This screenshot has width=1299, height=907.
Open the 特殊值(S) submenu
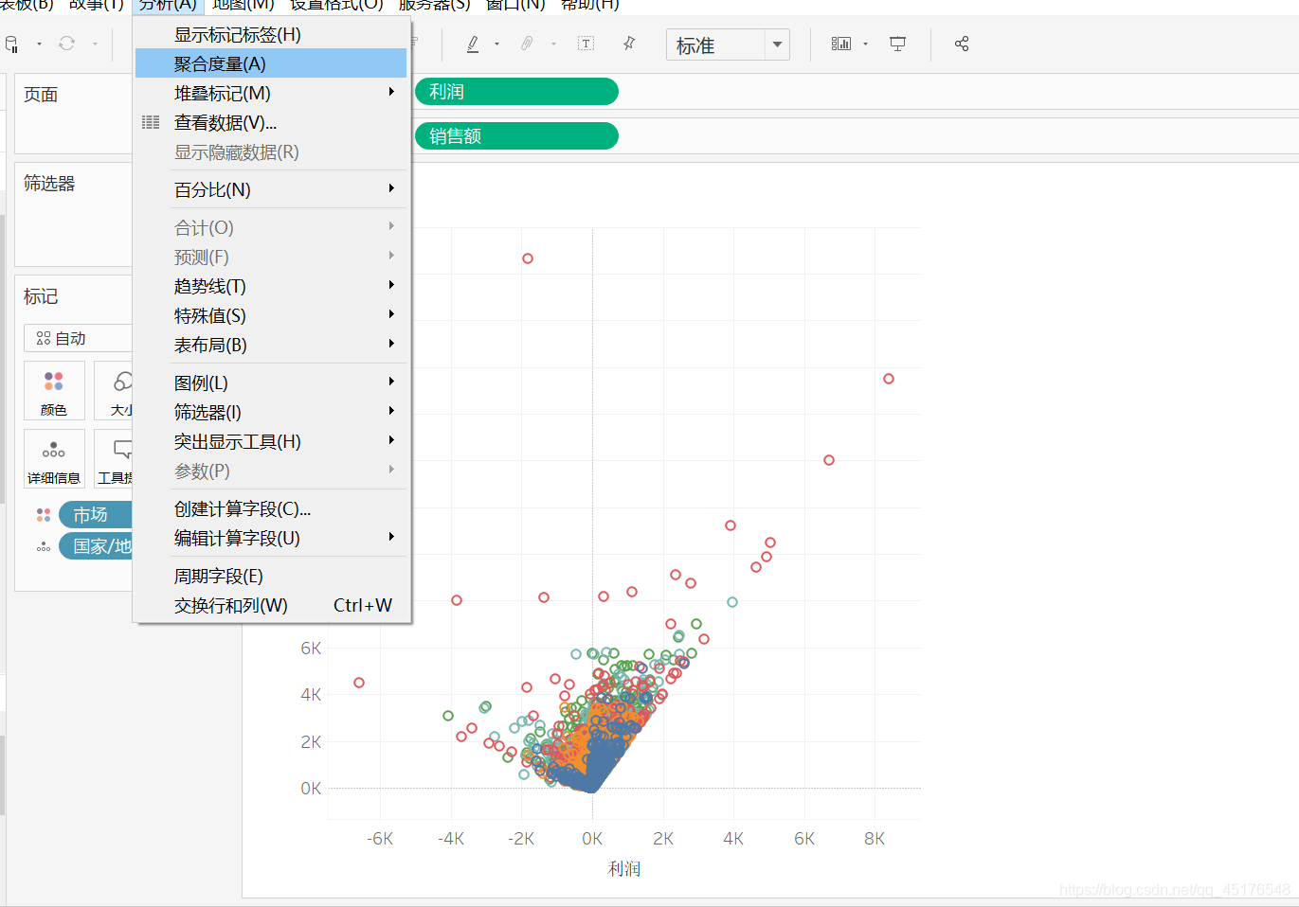(x=271, y=315)
